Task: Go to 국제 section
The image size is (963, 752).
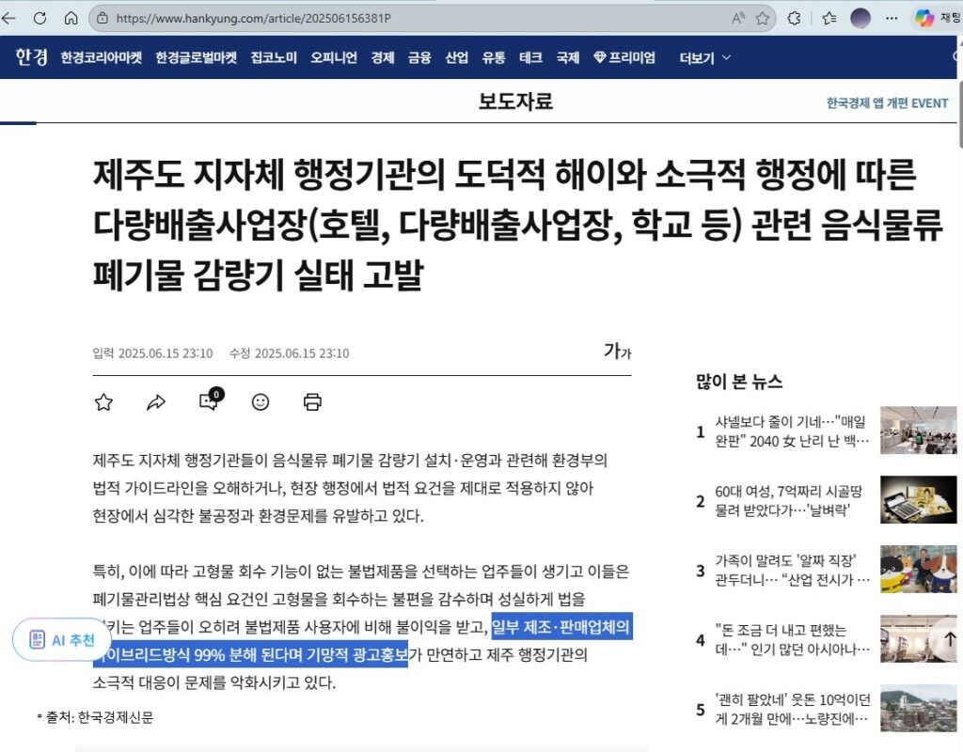Action: [568, 57]
